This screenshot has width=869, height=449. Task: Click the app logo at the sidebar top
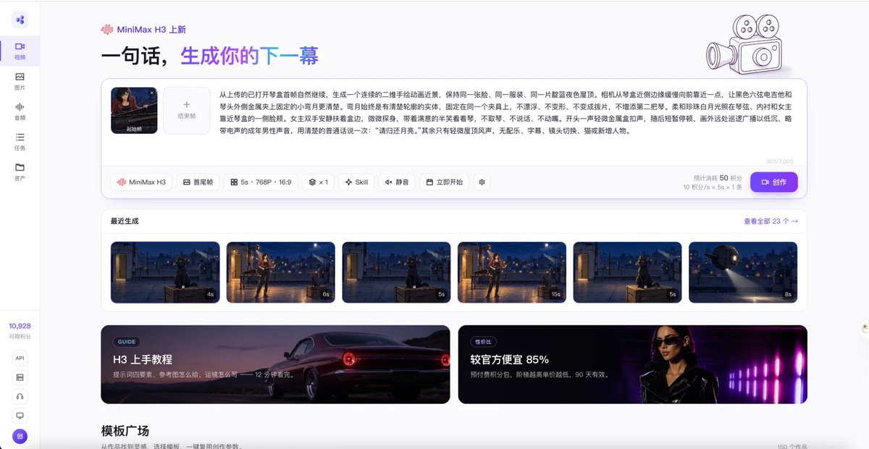coord(20,20)
